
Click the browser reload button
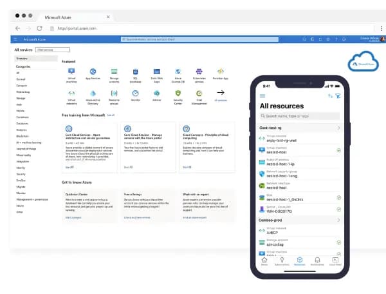tap(40, 28)
